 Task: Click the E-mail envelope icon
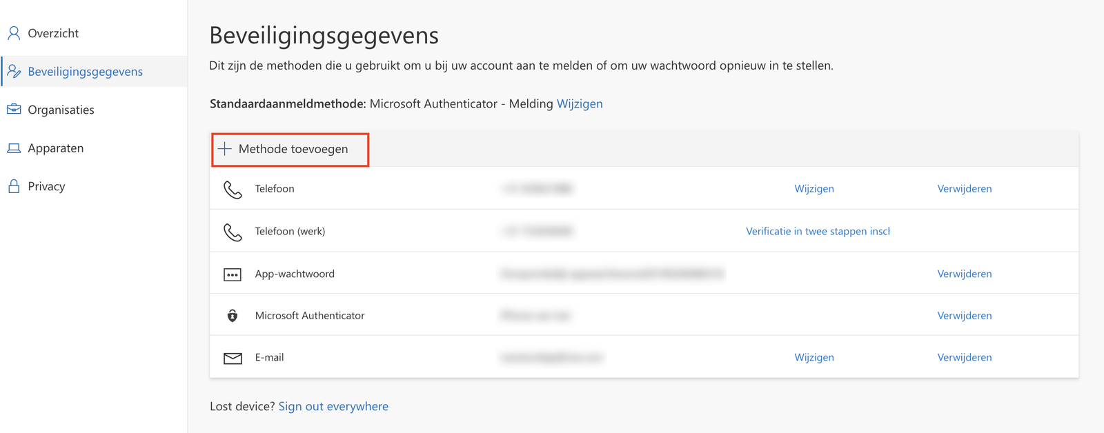233,358
